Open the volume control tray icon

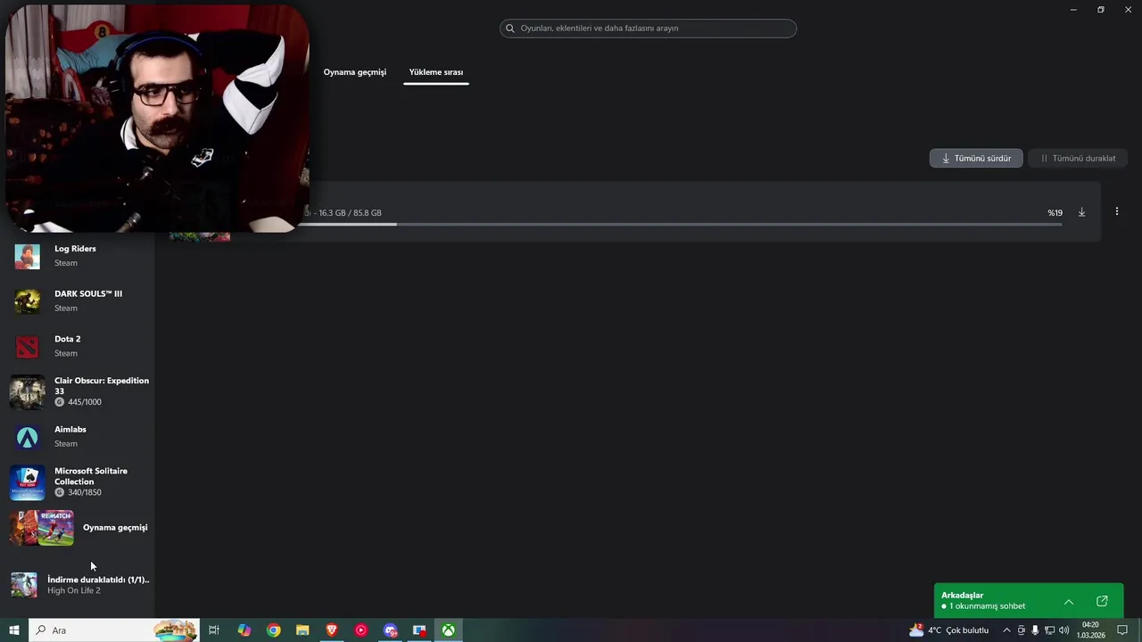tap(1063, 630)
